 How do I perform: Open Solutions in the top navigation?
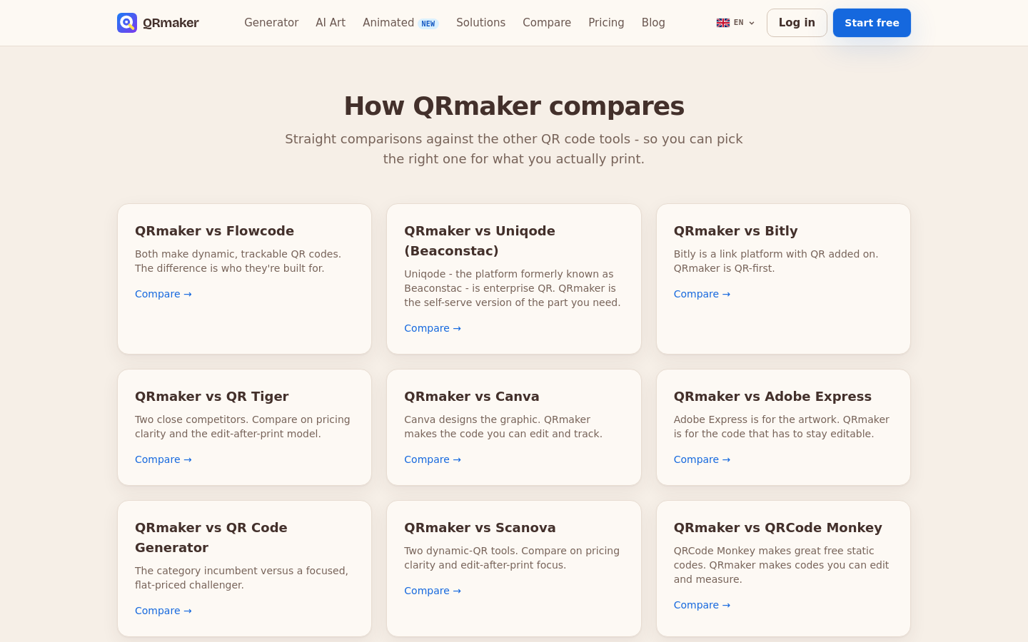[x=480, y=23]
